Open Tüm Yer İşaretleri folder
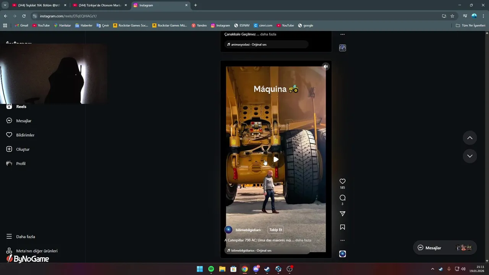Viewport: 489px width, 275px height. point(471,26)
